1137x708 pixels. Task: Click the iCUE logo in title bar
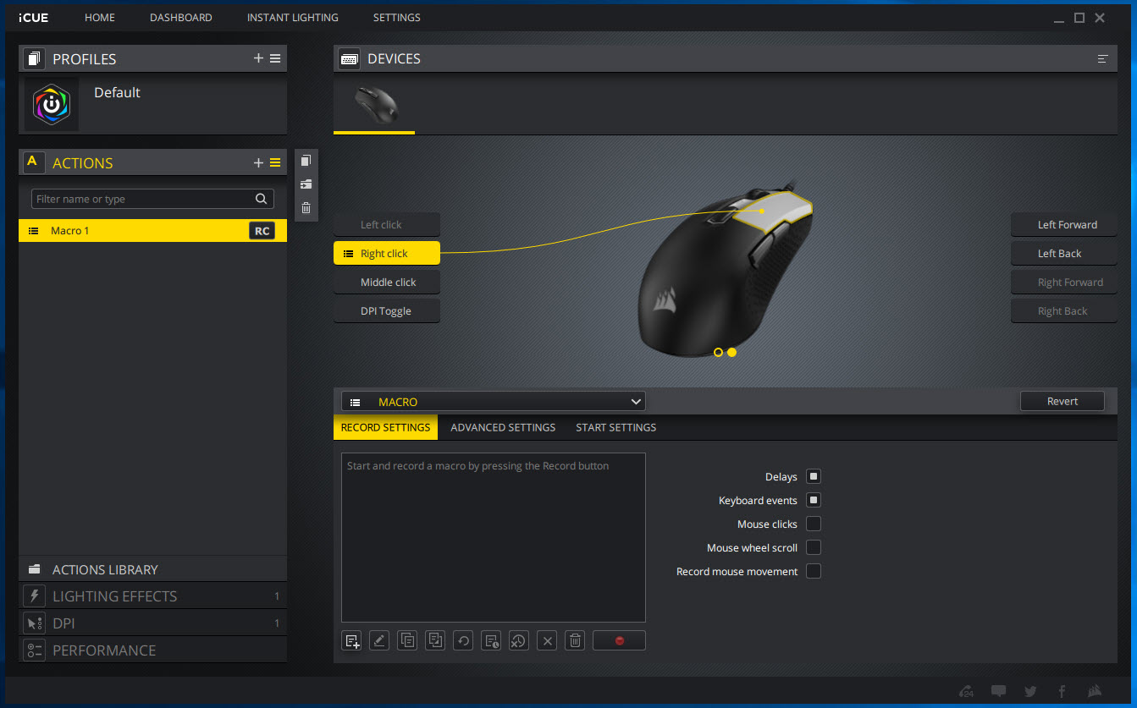coord(34,18)
